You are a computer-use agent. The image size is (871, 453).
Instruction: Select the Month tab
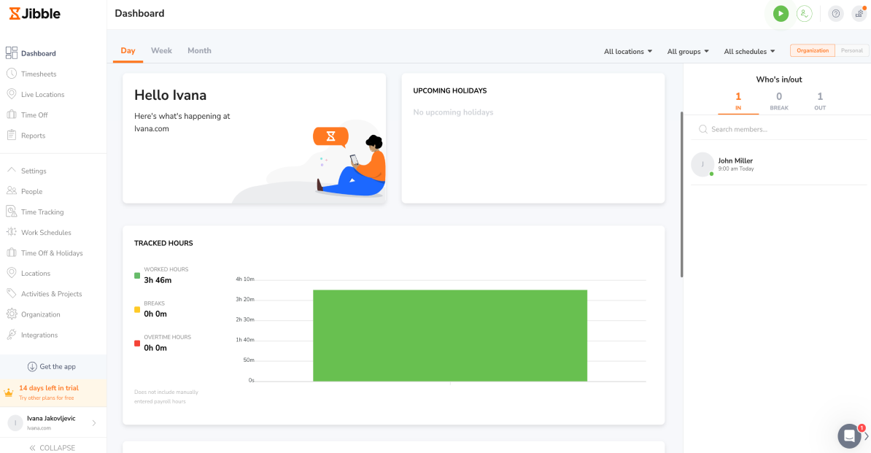click(199, 50)
